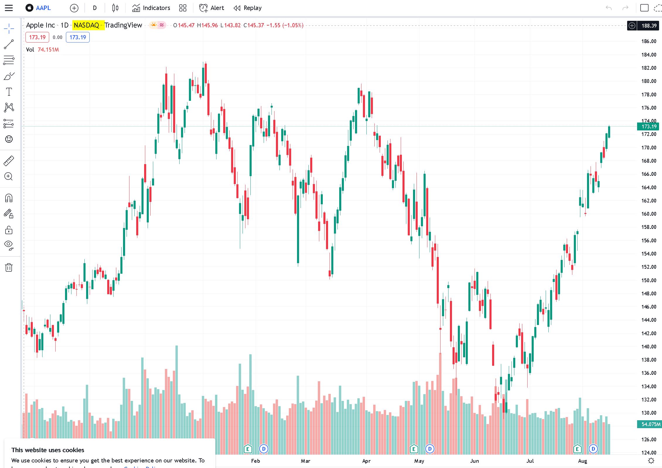The width and height of the screenshot is (662, 468).
Task: Select the prediction and measurement tool
Action: tap(9, 123)
